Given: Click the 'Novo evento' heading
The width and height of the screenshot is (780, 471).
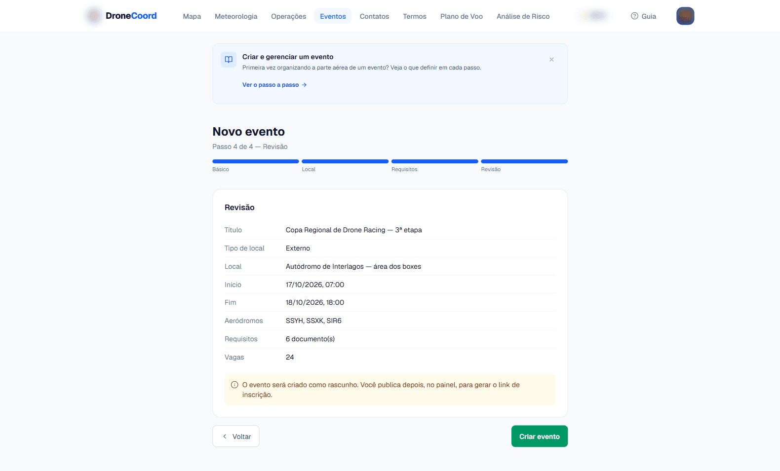Looking at the screenshot, I should tap(249, 132).
